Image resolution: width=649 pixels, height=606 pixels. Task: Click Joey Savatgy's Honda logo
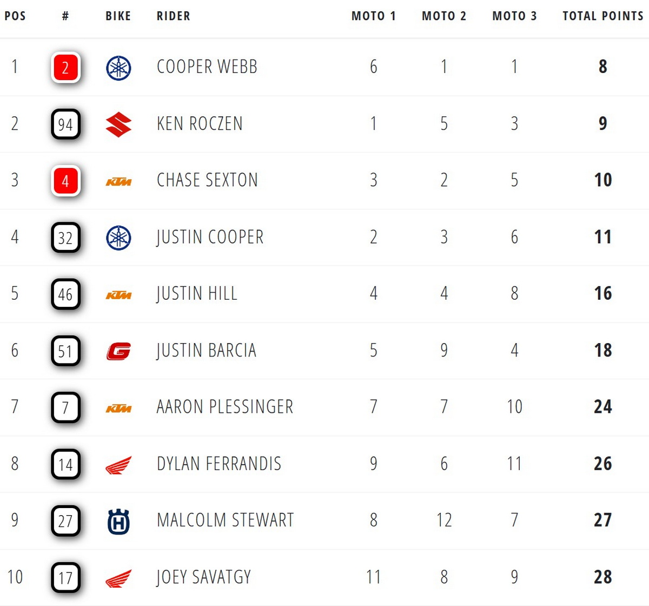coord(118,578)
